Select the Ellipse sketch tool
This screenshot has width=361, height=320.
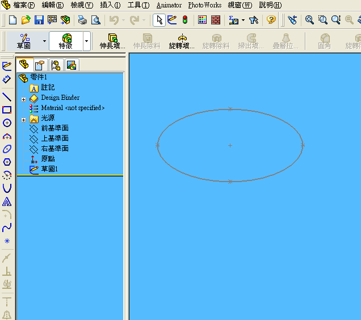pos(7,149)
